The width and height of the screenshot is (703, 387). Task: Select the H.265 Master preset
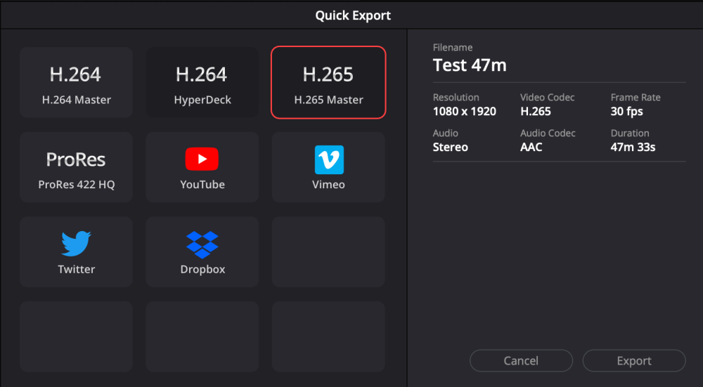click(x=328, y=82)
